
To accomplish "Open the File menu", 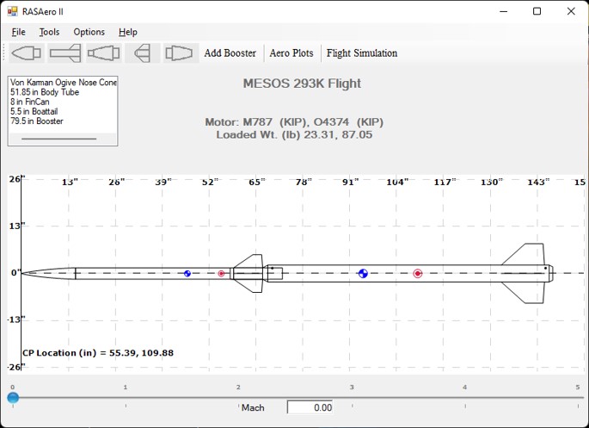I will coord(18,32).
